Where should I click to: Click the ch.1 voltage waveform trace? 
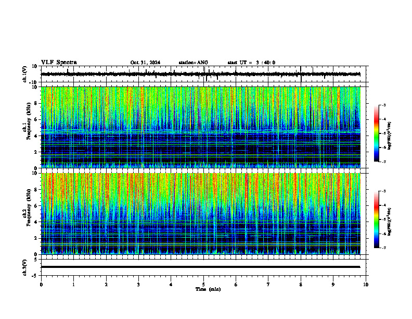pos(201,74)
